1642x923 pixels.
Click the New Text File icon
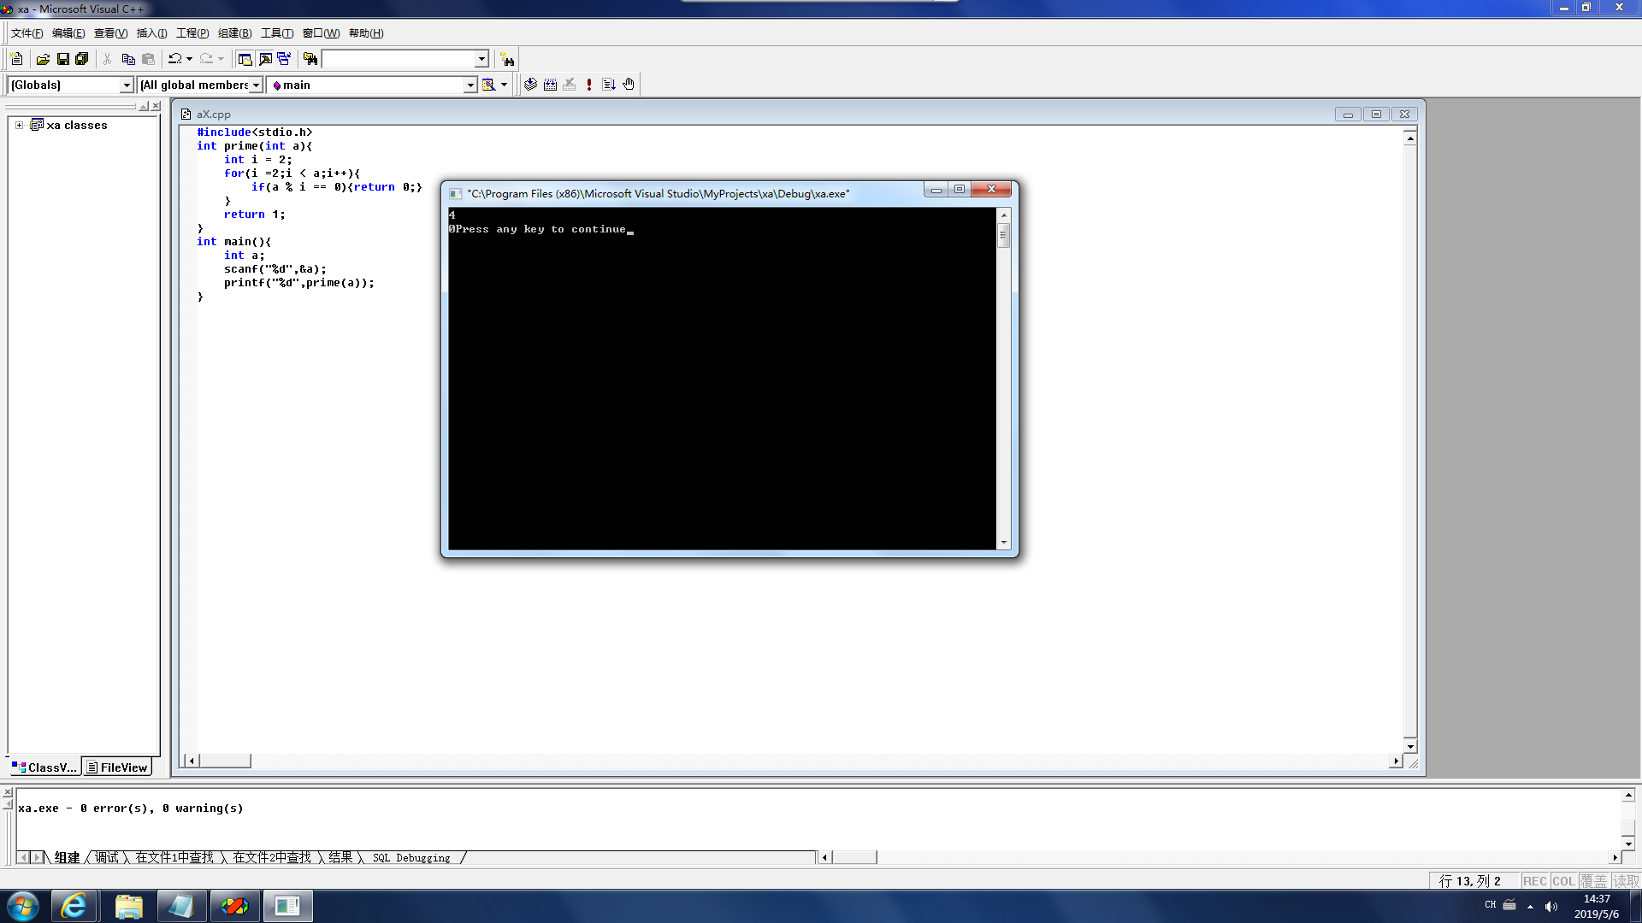pos(16,59)
